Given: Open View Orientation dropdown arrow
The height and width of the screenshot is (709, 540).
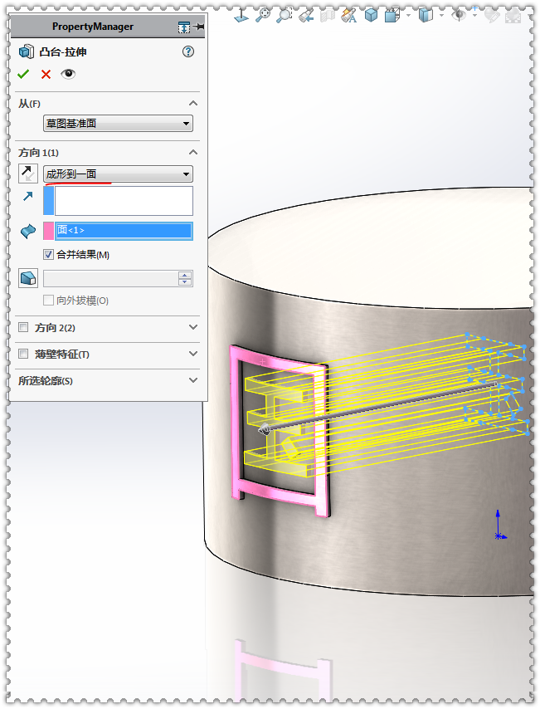Looking at the screenshot, I should pyautogui.click(x=409, y=16).
